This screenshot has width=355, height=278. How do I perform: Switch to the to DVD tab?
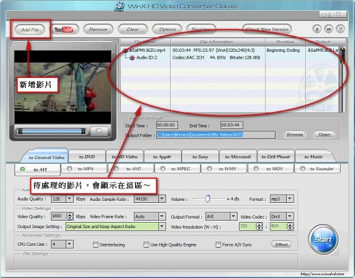[x=87, y=156]
